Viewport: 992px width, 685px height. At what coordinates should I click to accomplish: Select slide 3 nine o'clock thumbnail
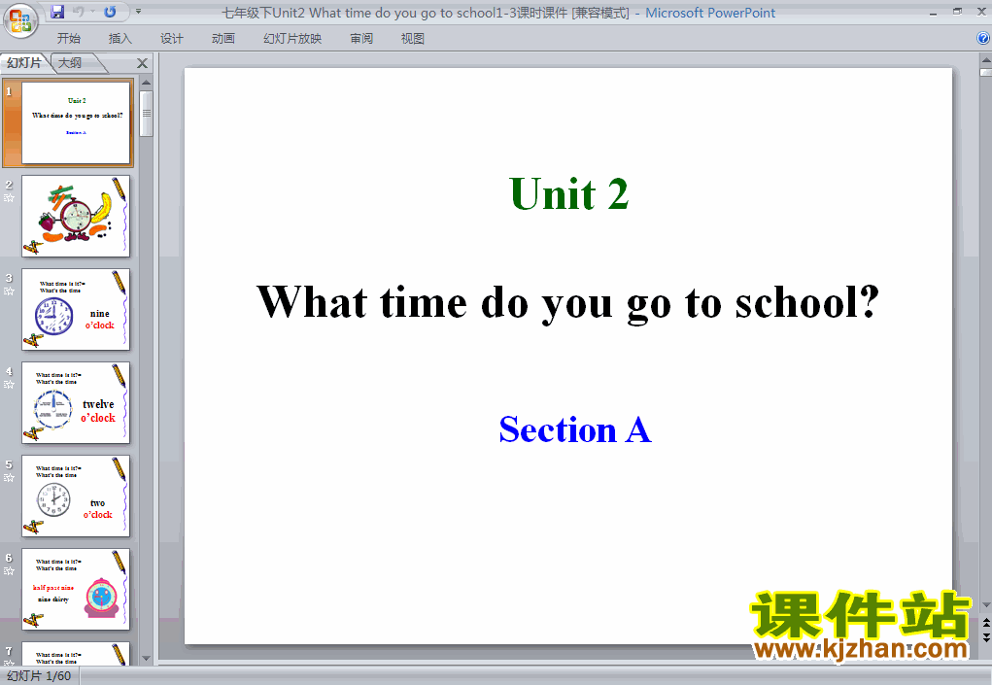pyautogui.click(x=76, y=309)
